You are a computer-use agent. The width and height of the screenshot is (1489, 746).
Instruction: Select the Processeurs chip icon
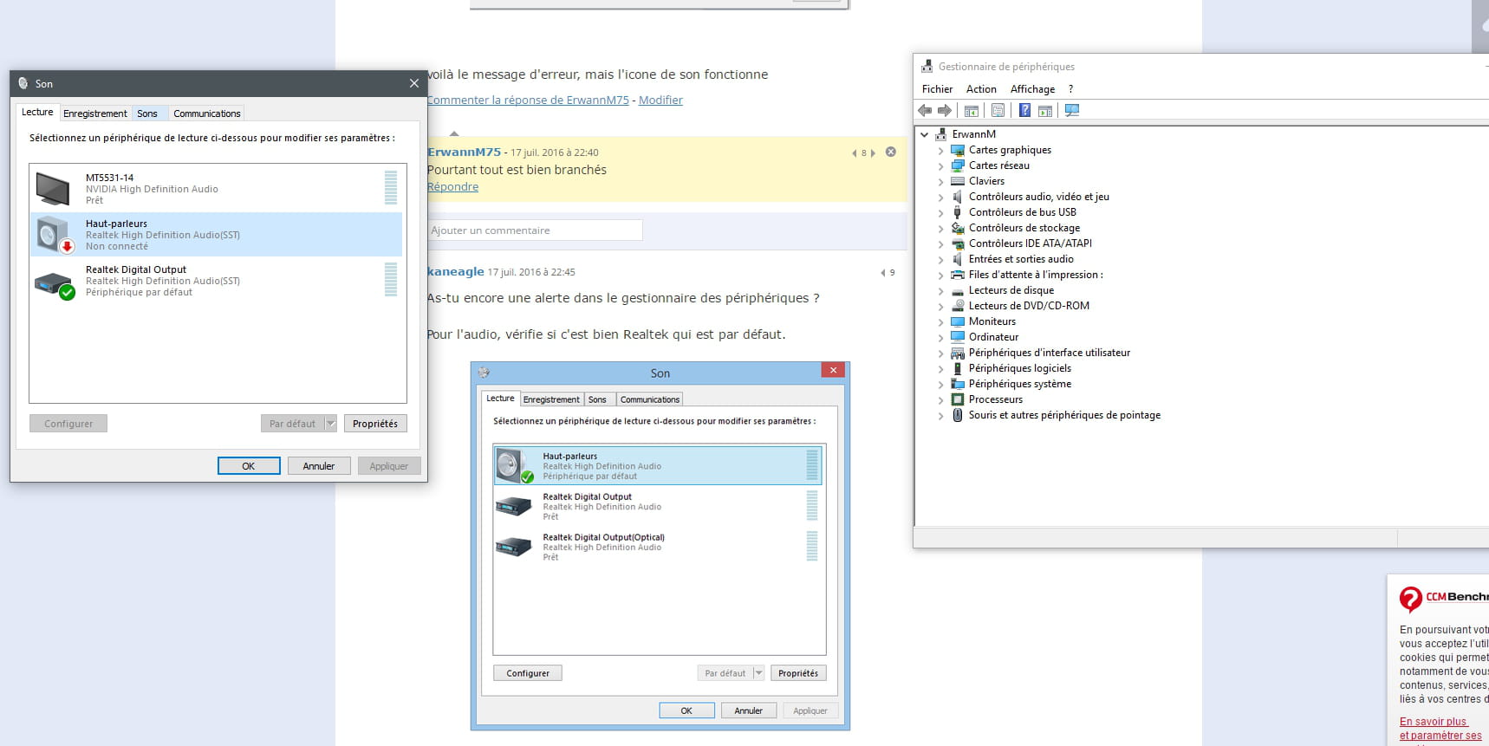(958, 399)
